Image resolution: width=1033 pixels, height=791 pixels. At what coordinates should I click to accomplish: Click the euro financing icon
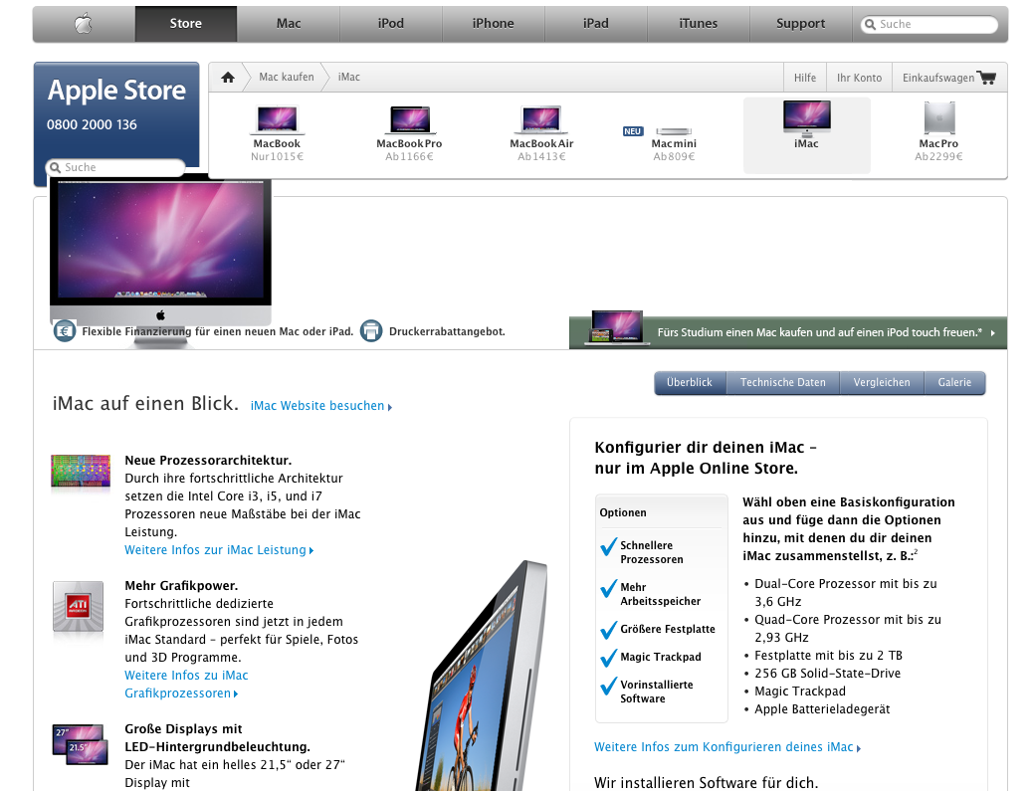coord(64,331)
